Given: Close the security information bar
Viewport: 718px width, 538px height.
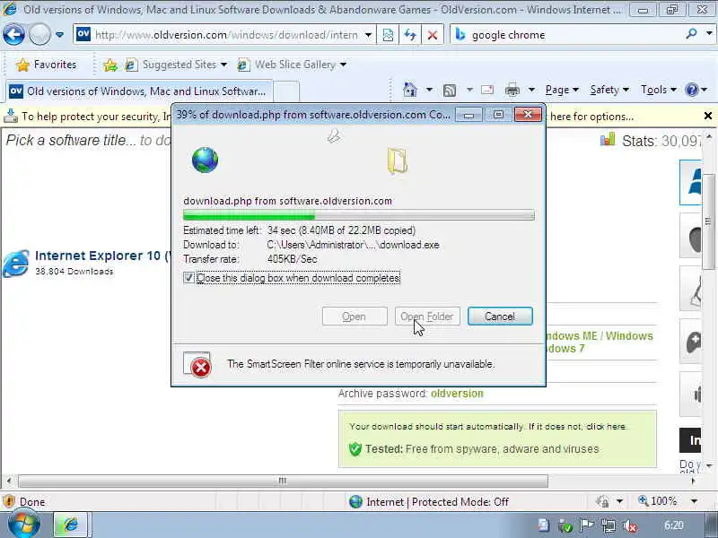Looking at the screenshot, I should (x=708, y=116).
